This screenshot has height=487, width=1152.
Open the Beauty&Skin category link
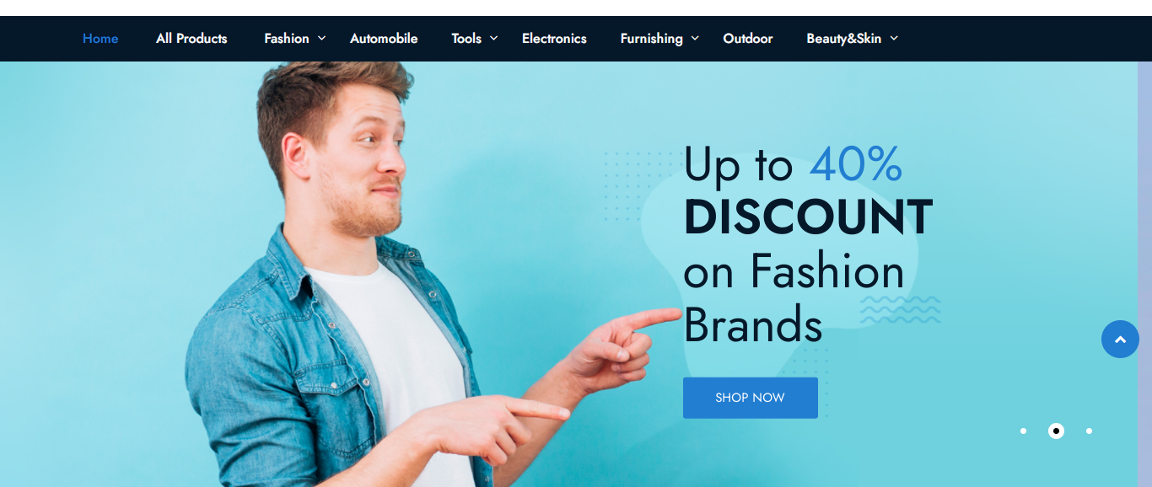coord(843,38)
